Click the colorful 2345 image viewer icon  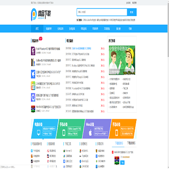(33, 85)
